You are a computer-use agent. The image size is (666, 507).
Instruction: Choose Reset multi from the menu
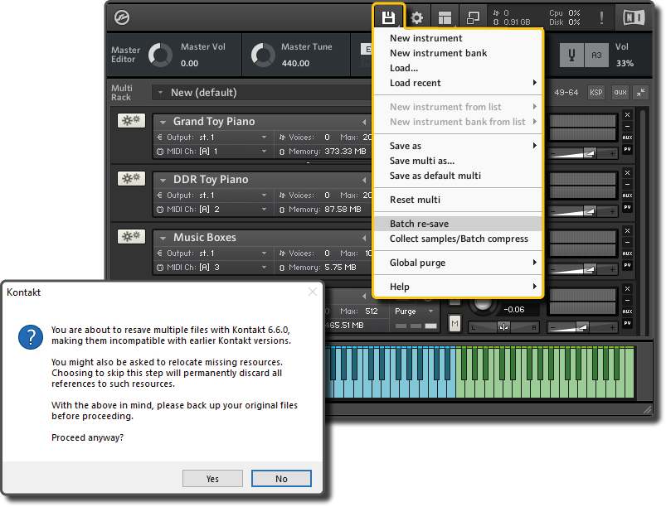458,200
